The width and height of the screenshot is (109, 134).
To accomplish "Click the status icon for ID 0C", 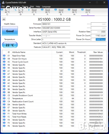I will (x=4, y=62).
